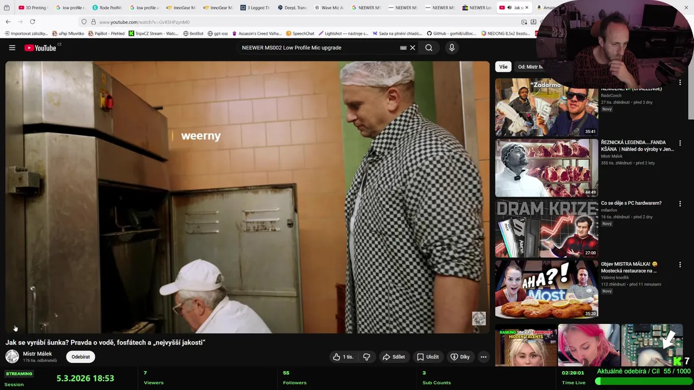The image size is (694, 390).
Task: Click the lock icon in the address bar
Action: click(x=93, y=22)
